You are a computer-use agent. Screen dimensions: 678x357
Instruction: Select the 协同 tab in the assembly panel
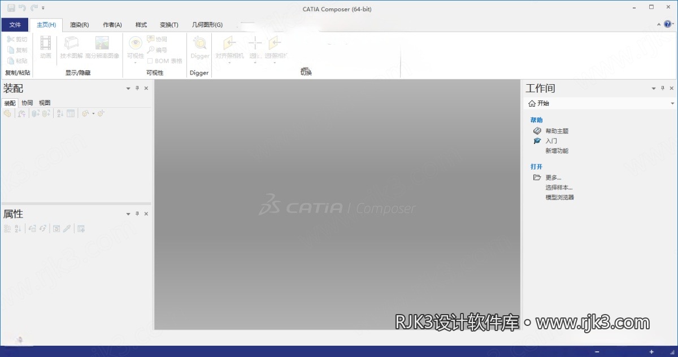[x=27, y=103]
